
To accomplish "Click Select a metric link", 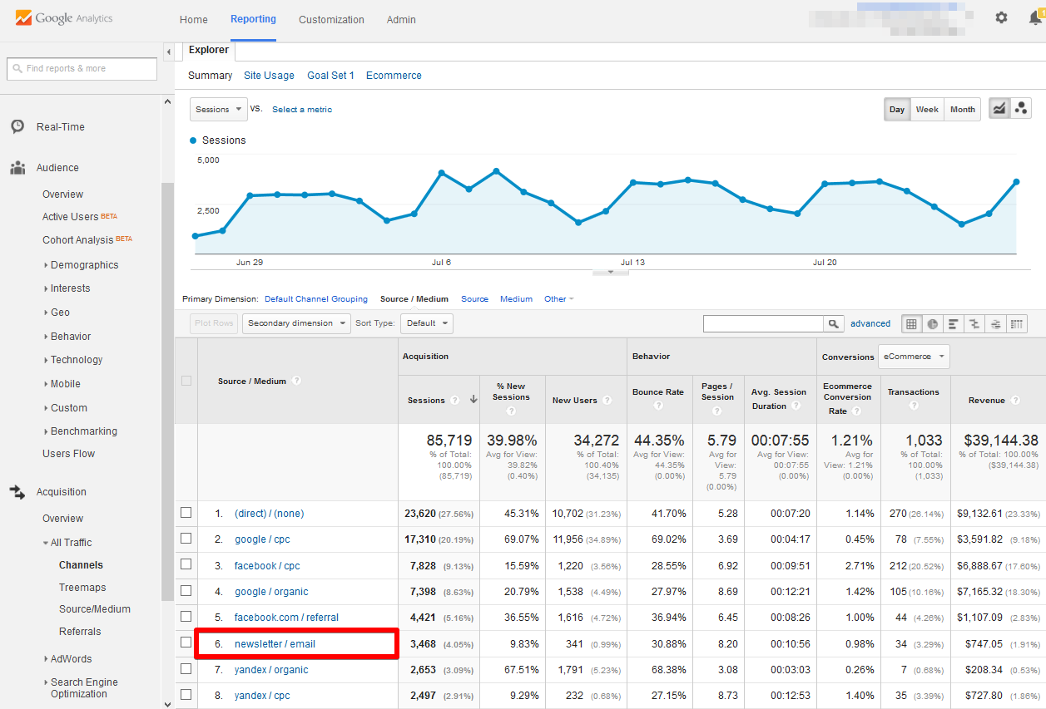I will (302, 110).
